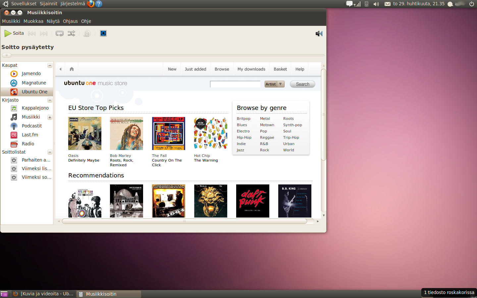Browse the Britpop genre
The width and height of the screenshot is (477, 298).
click(x=243, y=119)
